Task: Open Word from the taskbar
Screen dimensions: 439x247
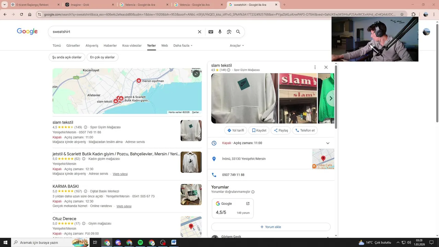Action: [x=174, y=243]
